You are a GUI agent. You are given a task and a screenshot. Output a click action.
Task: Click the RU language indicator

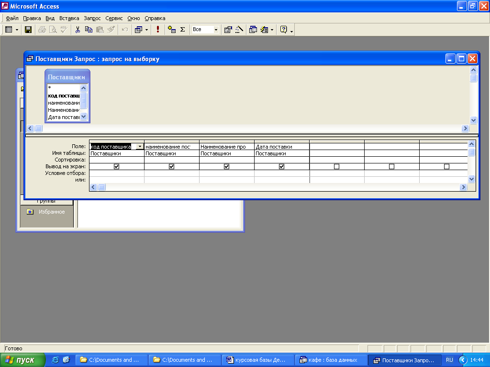(x=449, y=360)
